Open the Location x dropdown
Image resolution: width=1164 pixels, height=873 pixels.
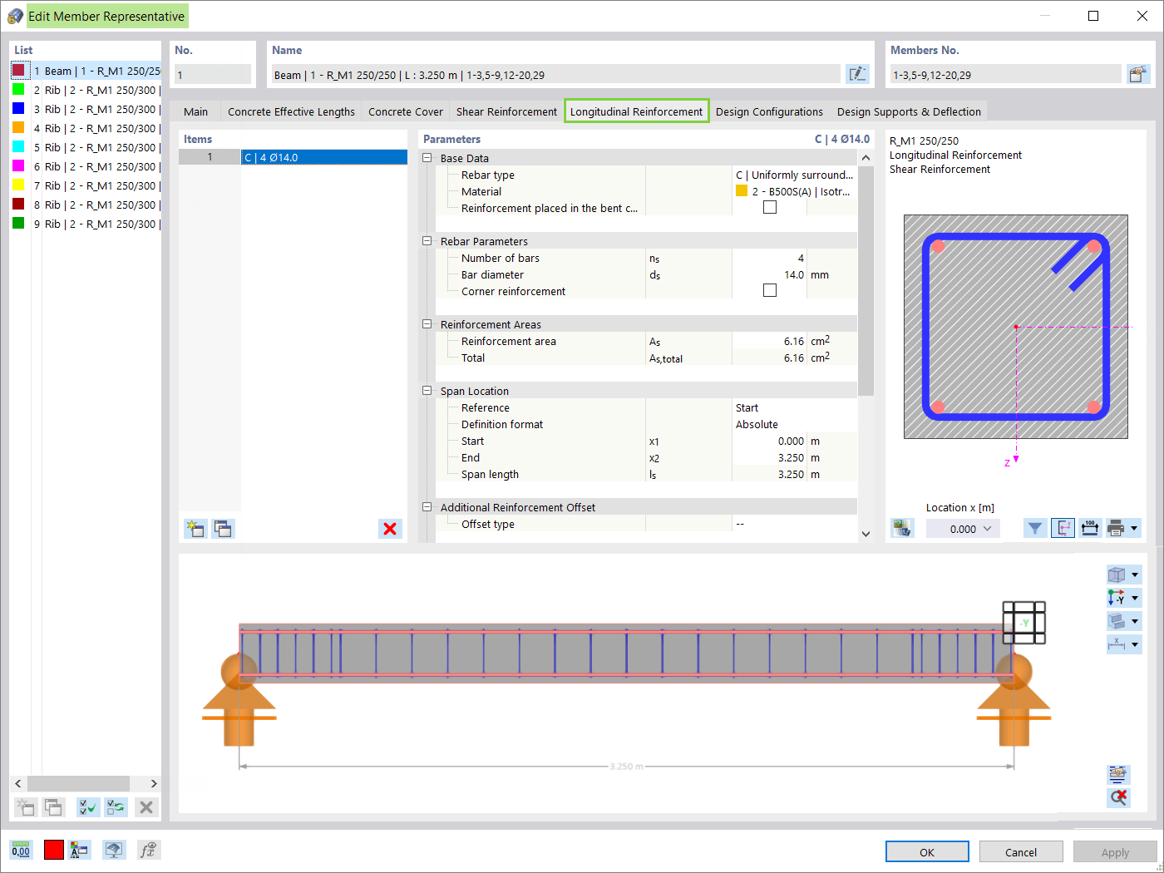pyautogui.click(x=988, y=529)
